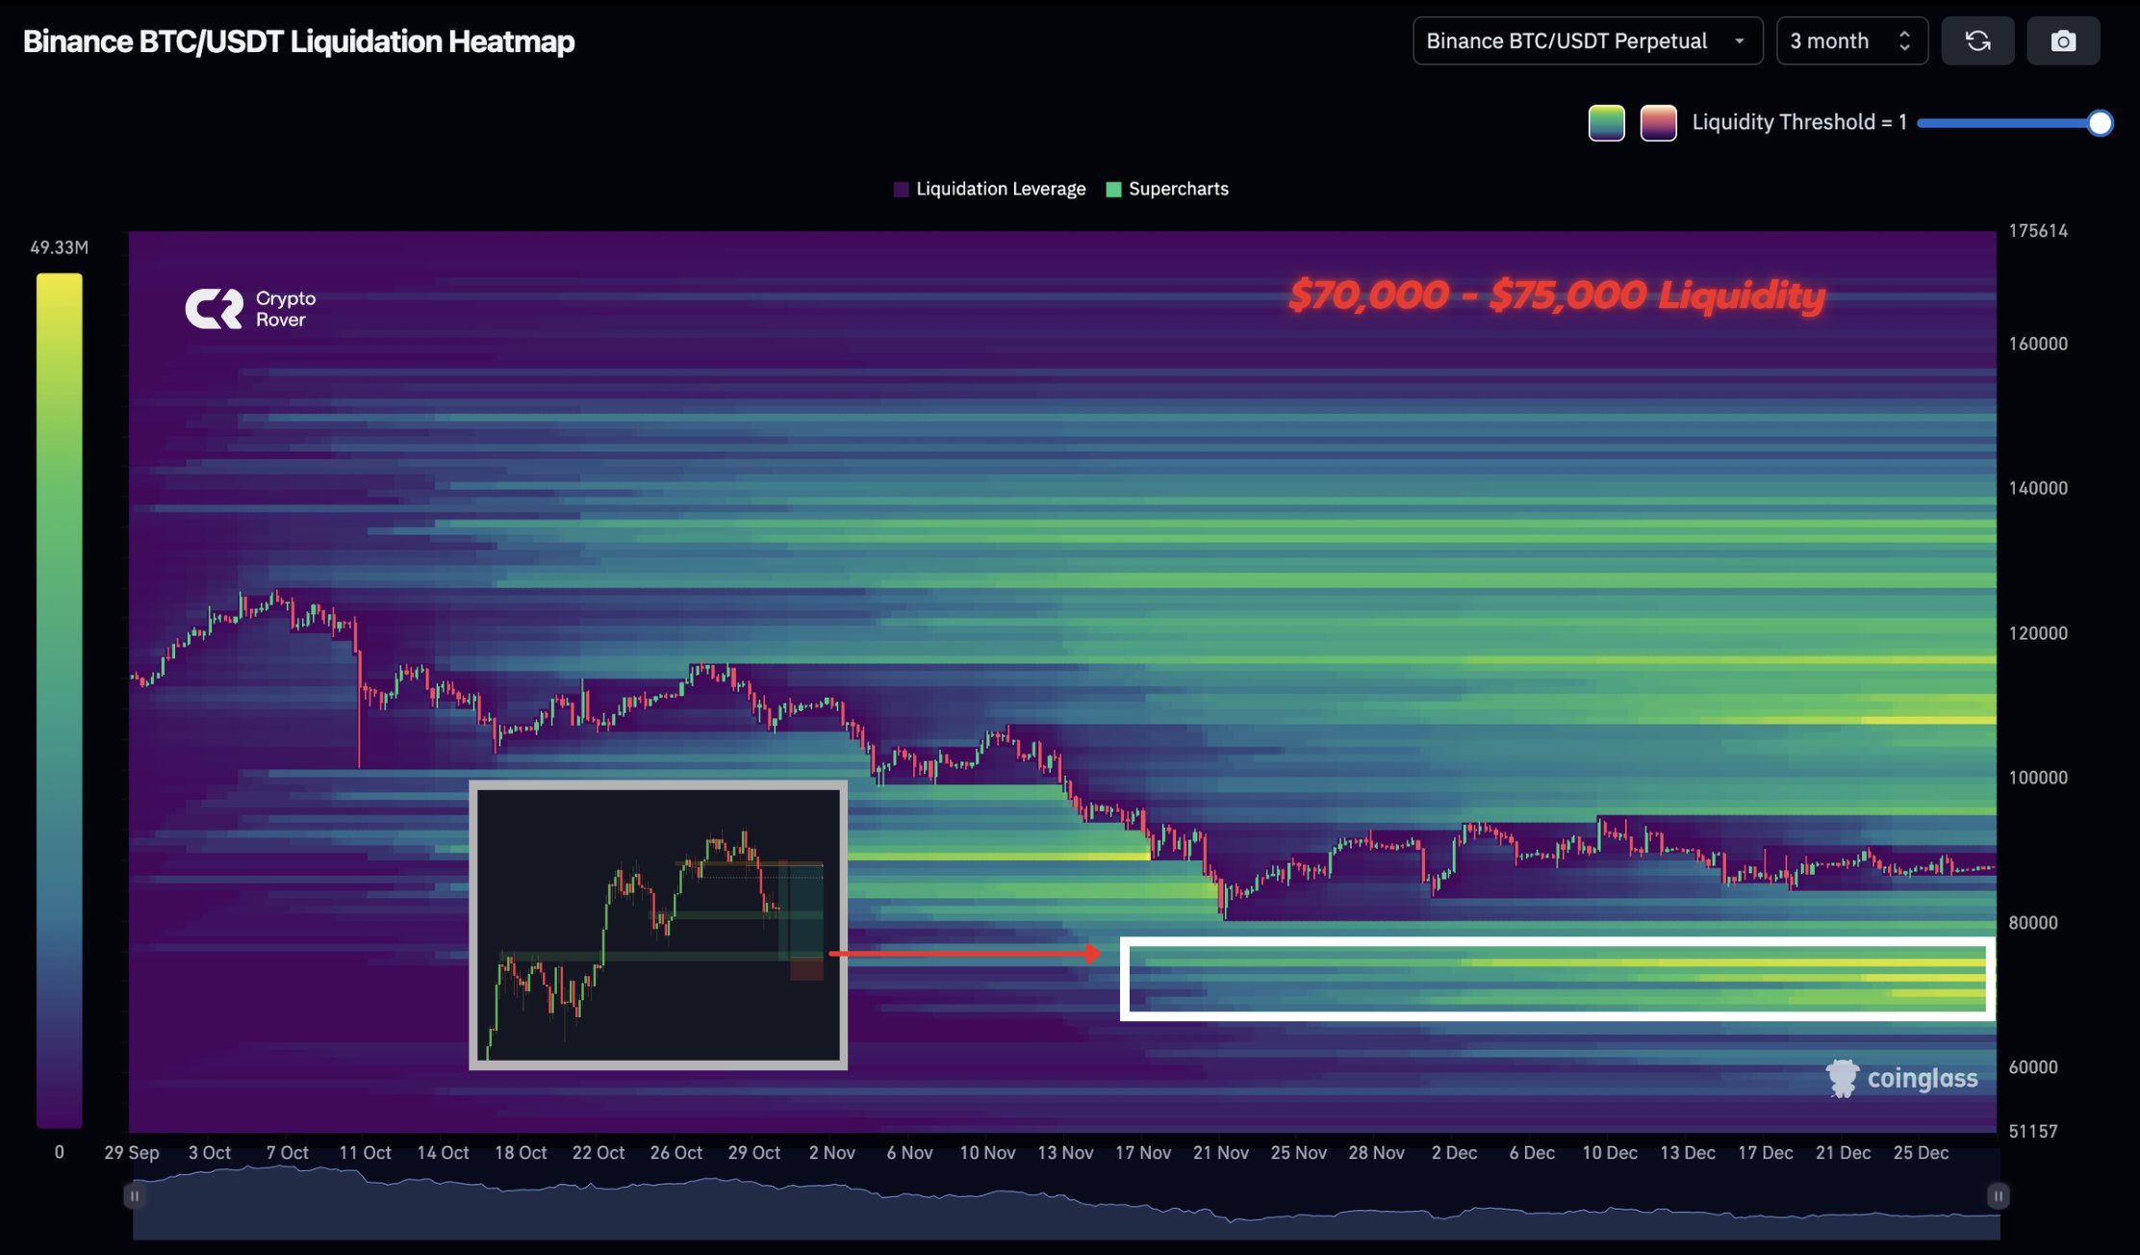Click the liquidation intensity color scale bar
The height and width of the screenshot is (1255, 2140).
60,700
